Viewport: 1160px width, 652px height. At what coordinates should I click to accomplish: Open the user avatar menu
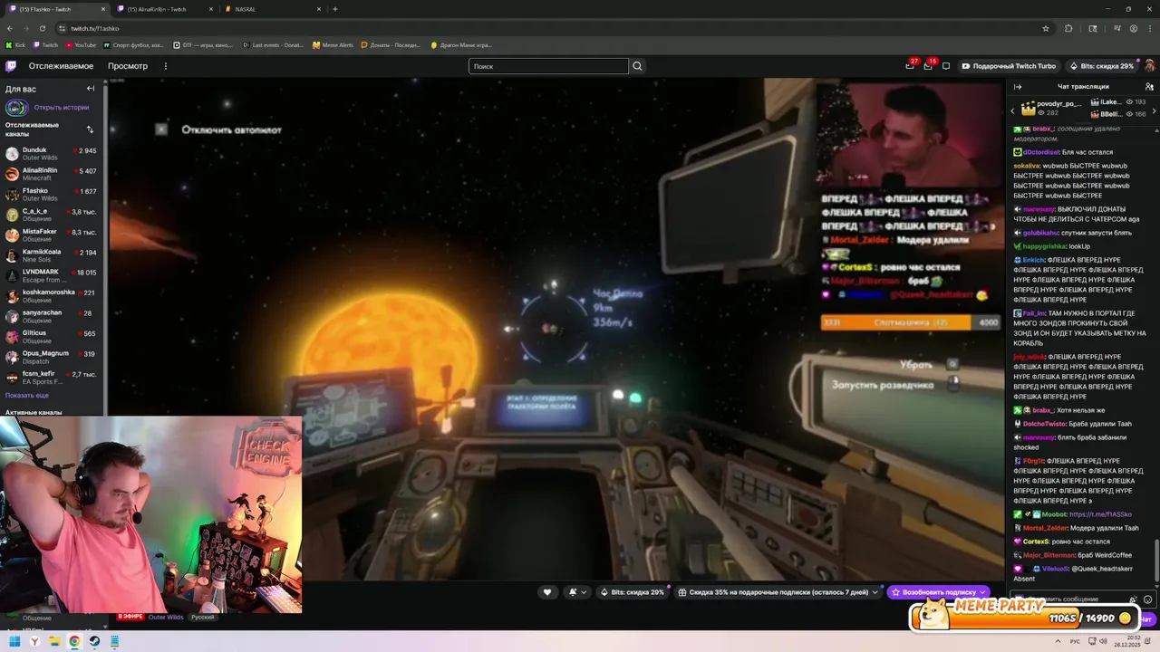pyautogui.click(x=1149, y=66)
